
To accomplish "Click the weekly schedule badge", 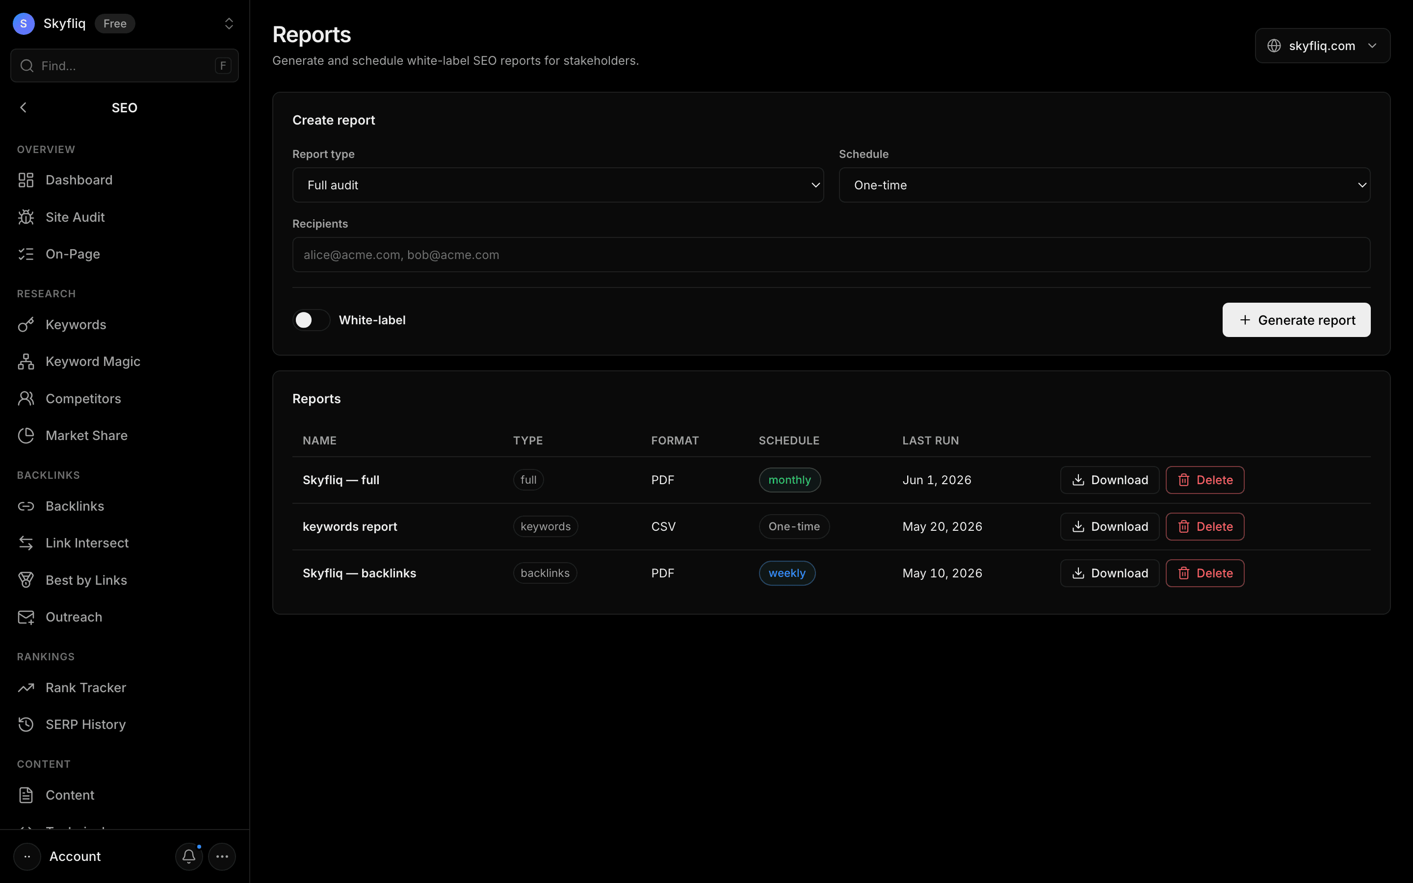I will tap(787, 573).
